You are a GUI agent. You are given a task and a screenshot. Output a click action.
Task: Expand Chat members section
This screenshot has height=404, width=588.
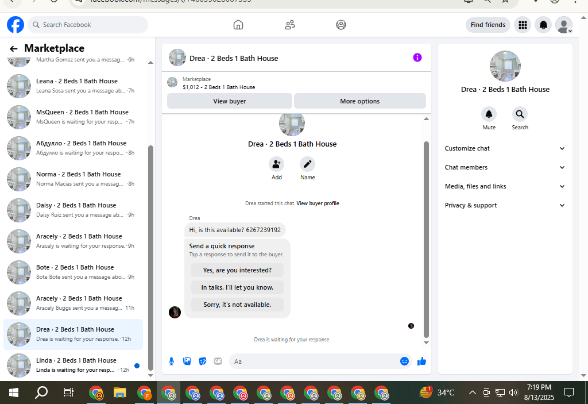(505, 167)
